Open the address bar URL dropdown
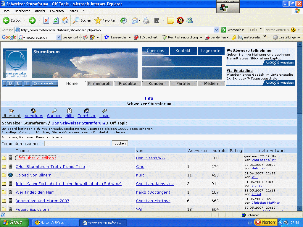The width and height of the screenshot is (303, 227). (x=216, y=30)
